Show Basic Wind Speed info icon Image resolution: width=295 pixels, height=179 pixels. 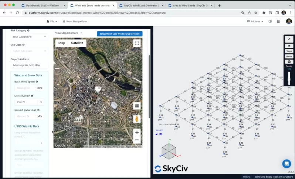37,81
